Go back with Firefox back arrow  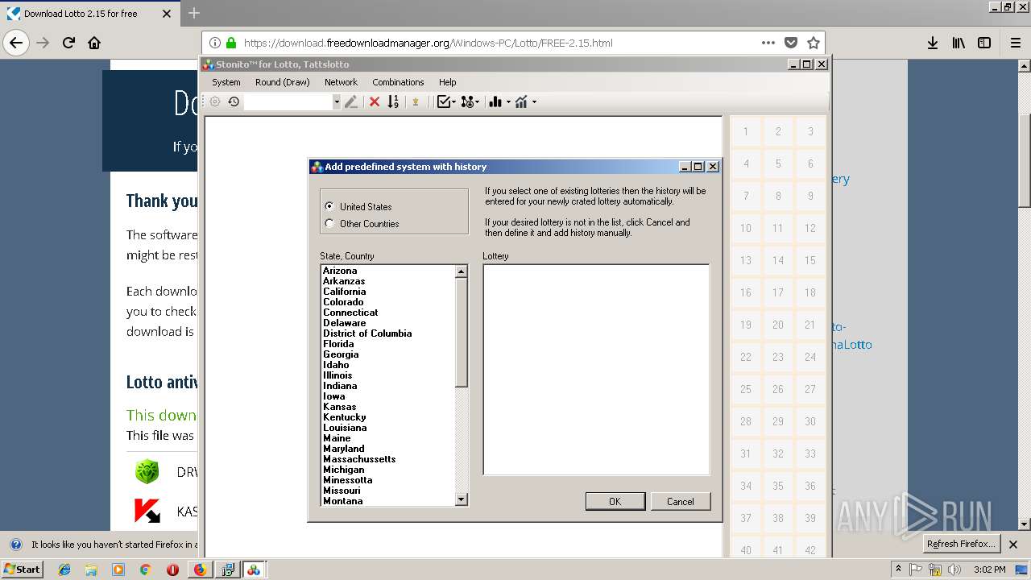click(x=16, y=43)
